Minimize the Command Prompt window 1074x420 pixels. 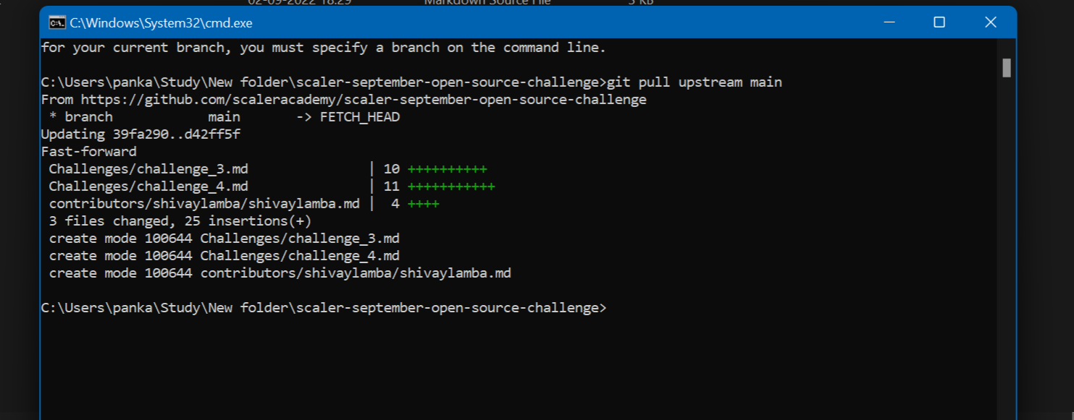click(889, 22)
